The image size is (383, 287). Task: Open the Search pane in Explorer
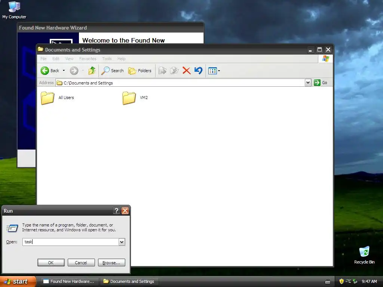point(113,71)
